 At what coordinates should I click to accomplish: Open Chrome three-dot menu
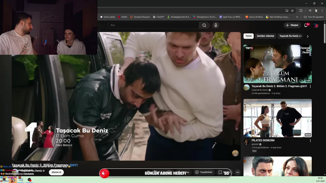[322, 11]
